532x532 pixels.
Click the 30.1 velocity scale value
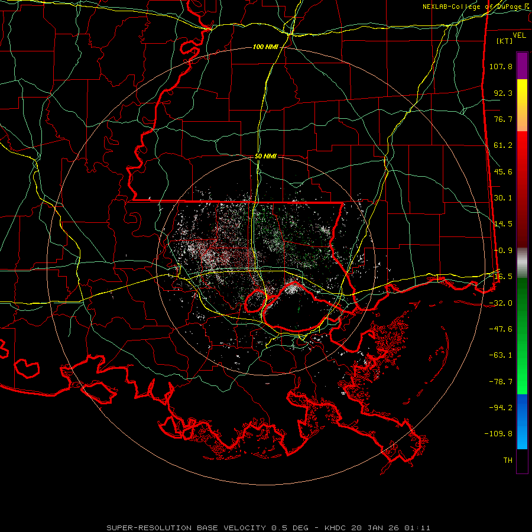[x=503, y=198]
